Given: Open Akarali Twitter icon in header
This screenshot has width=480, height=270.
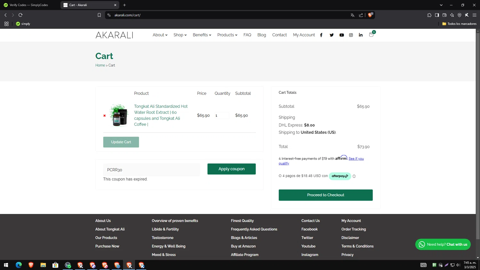Looking at the screenshot, I should (332, 35).
